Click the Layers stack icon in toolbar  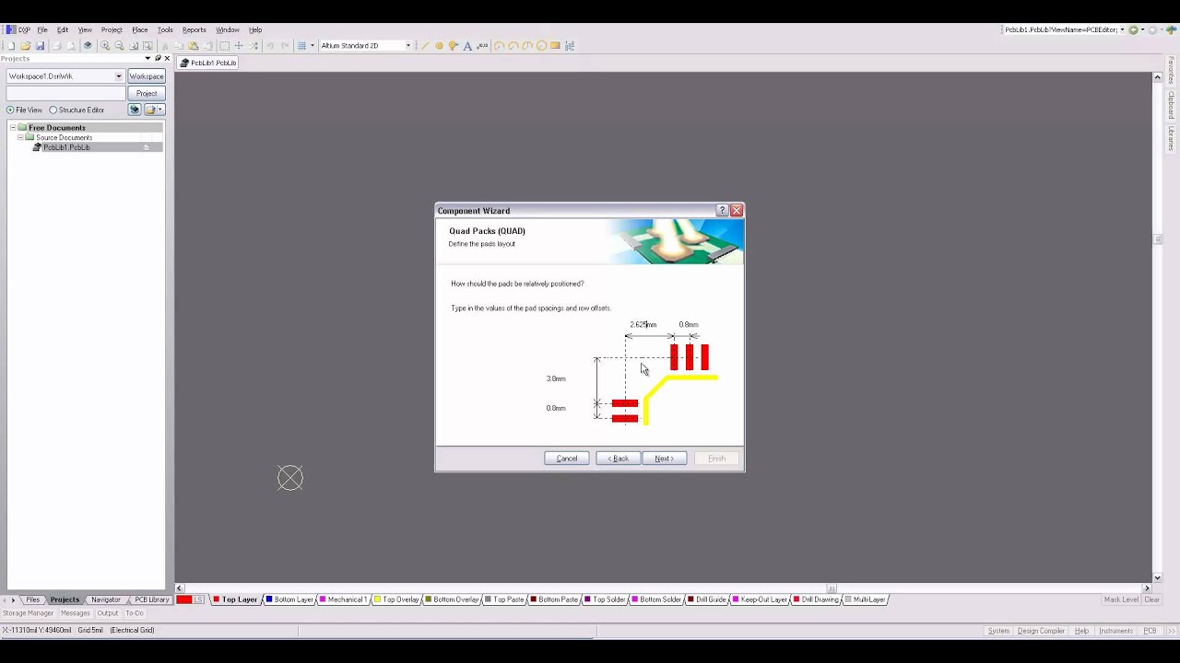[x=88, y=45]
